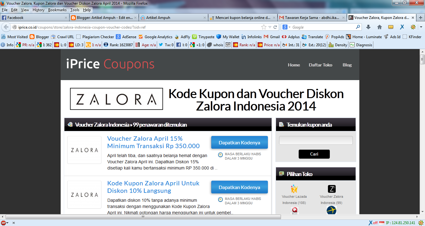
Task: Switch to the Tawaran Kerja Sama Gmail tab
Action: (x=312, y=18)
